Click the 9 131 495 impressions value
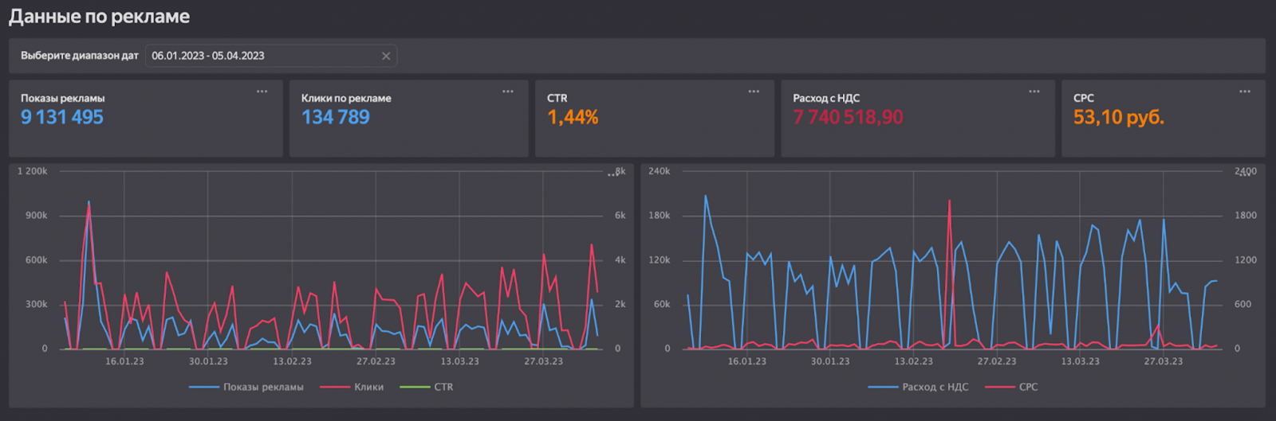 (62, 117)
